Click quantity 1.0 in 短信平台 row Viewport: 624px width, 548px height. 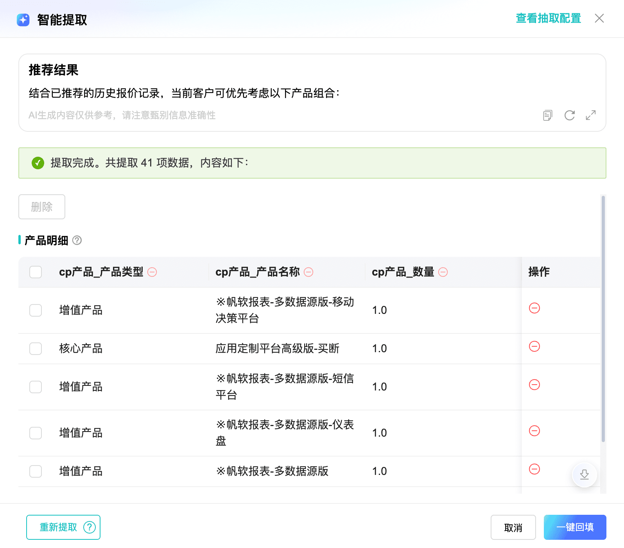pyautogui.click(x=380, y=387)
